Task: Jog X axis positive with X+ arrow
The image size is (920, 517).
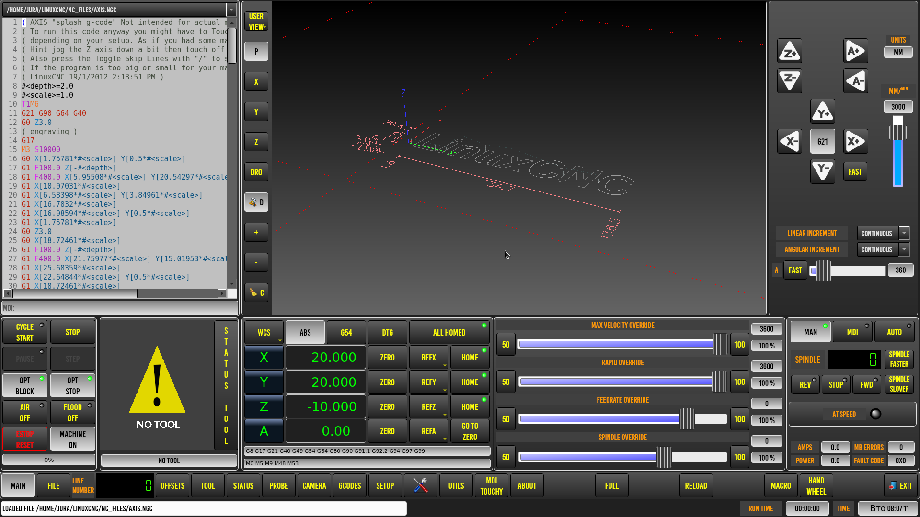Action: (855, 142)
